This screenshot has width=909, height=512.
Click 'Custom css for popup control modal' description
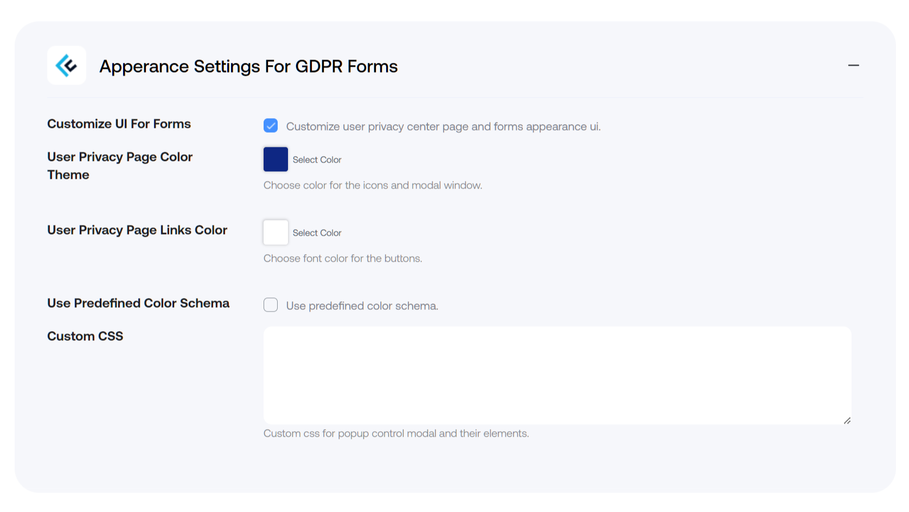click(396, 433)
